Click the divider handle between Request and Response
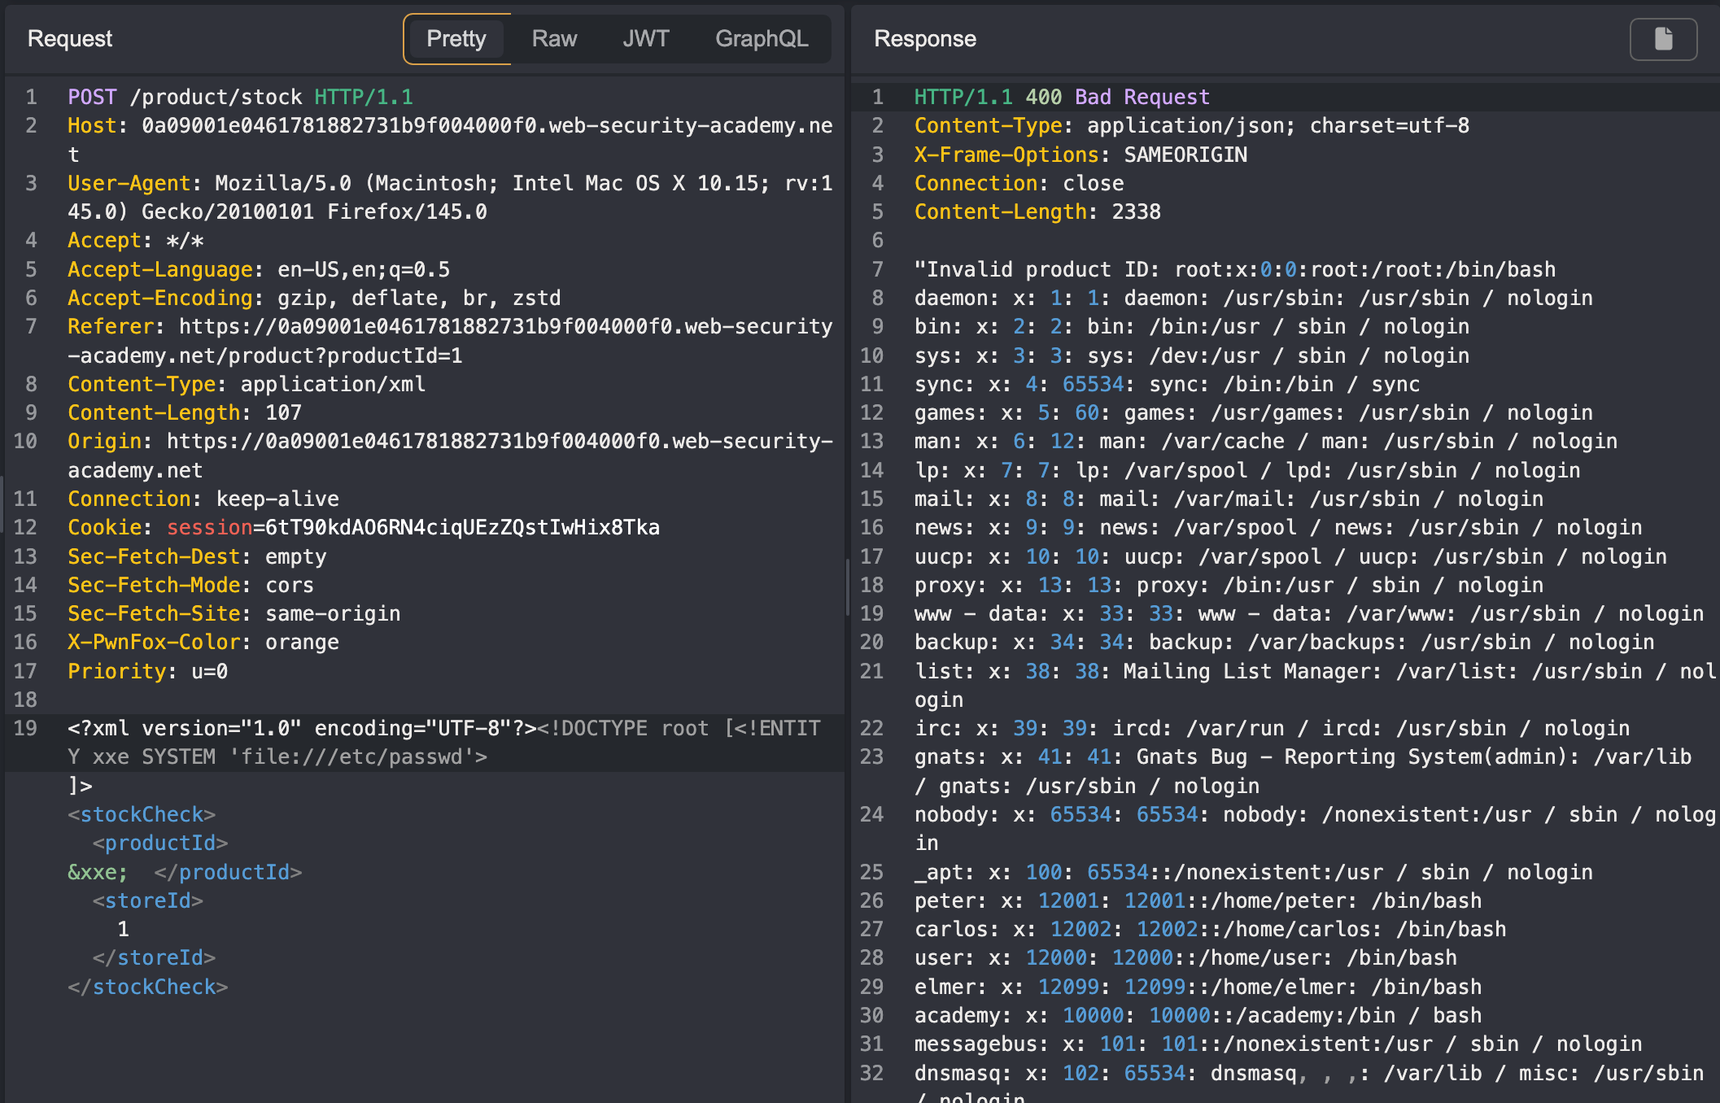This screenshot has width=1720, height=1103. pyautogui.click(x=848, y=586)
